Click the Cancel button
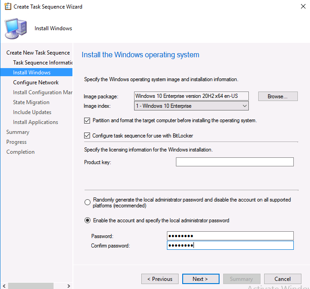 [283, 279]
